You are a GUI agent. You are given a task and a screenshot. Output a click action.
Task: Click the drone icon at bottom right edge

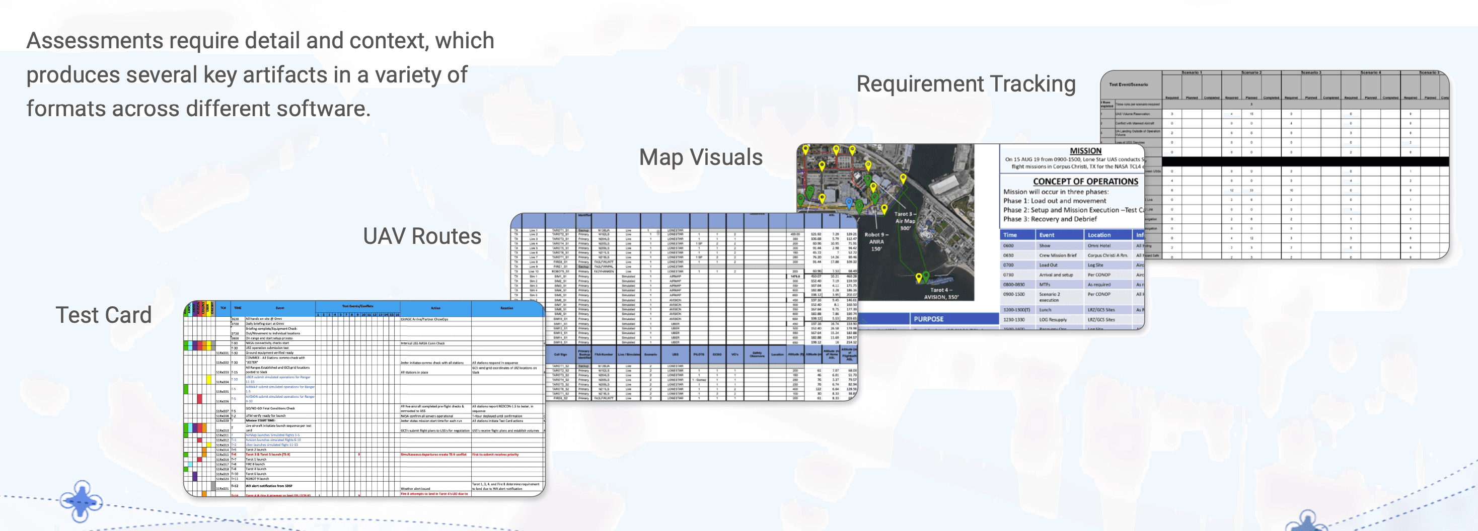tap(1306, 520)
